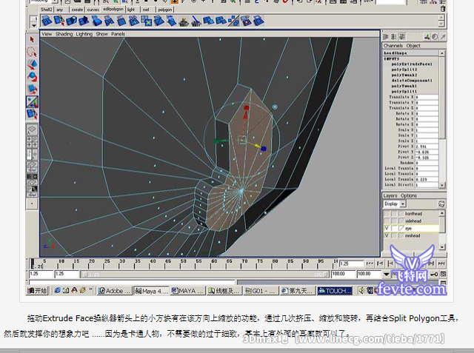Toggle visibility box of fronthead layer
This screenshot has width=474, height=353.
click(387, 213)
